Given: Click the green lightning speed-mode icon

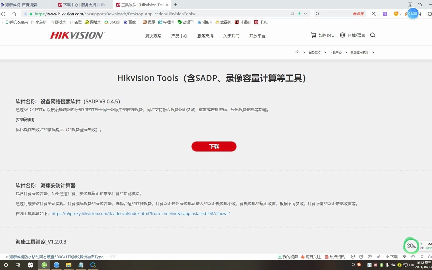Looking at the screenshot, I should coord(299,14).
